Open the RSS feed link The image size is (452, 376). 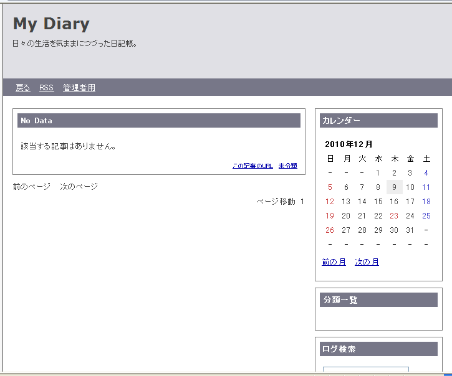click(46, 88)
